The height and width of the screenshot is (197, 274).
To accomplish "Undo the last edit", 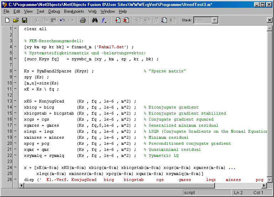I will point(62,20).
